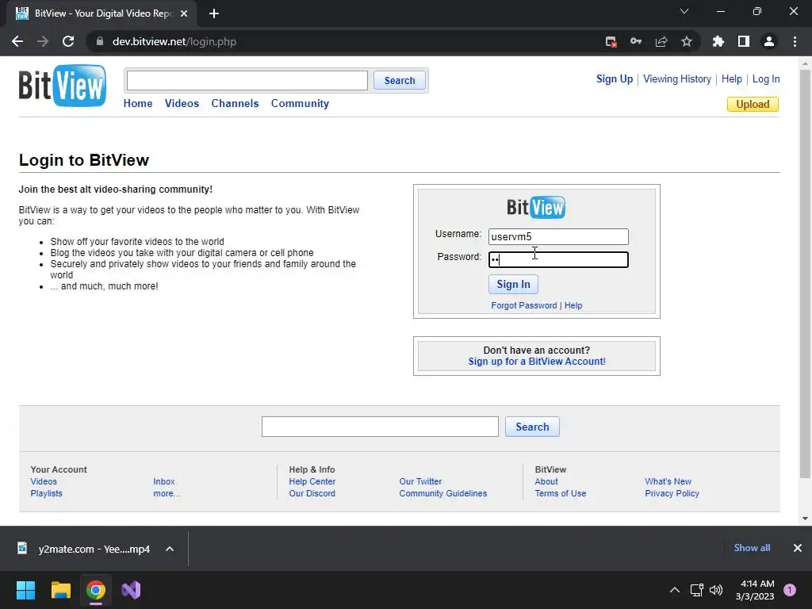Click the BitView logo in login box
Image resolution: width=812 pixels, height=609 pixels.
[536, 207]
